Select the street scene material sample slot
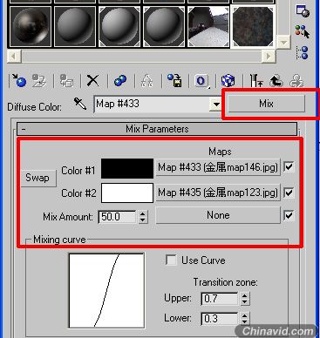Image resolution: width=320 pixels, height=338 pixels. click(208, 27)
